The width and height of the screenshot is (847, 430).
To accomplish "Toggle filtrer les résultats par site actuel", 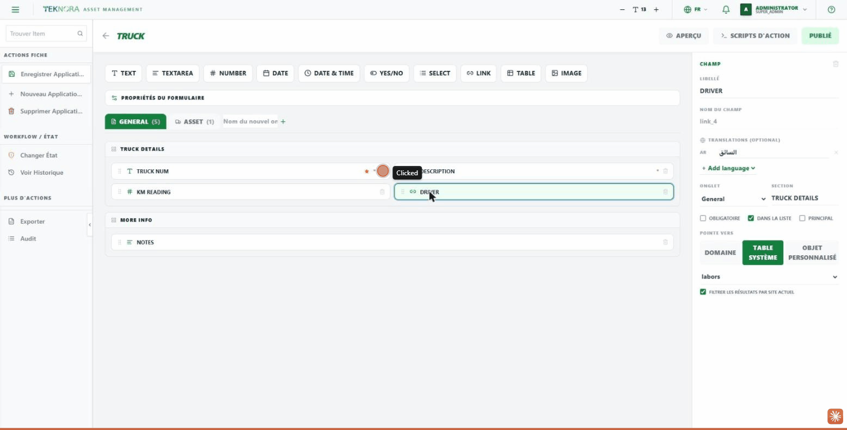I will (703, 292).
